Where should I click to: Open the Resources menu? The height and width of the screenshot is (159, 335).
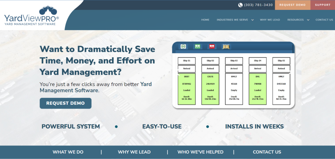[x=295, y=20]
